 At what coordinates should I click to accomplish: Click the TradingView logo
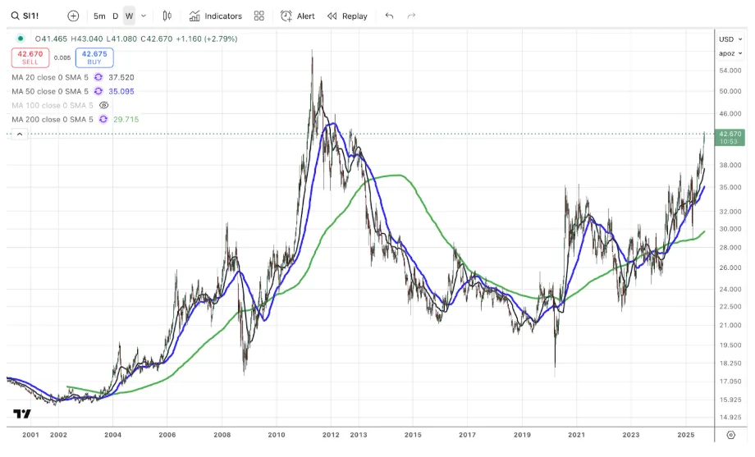coord(22,414)
